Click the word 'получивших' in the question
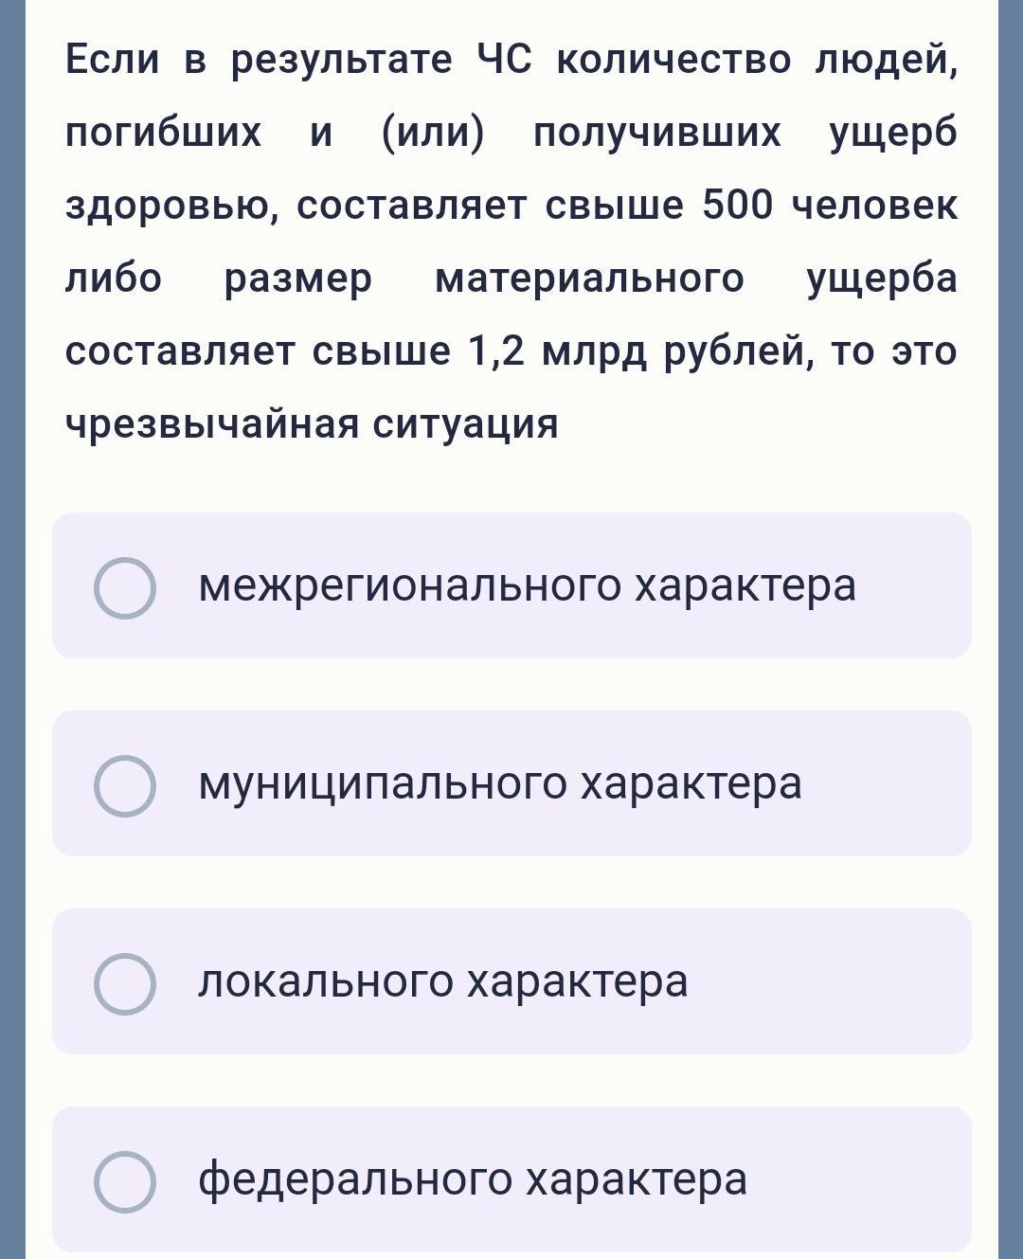 [x=657, y=134]
